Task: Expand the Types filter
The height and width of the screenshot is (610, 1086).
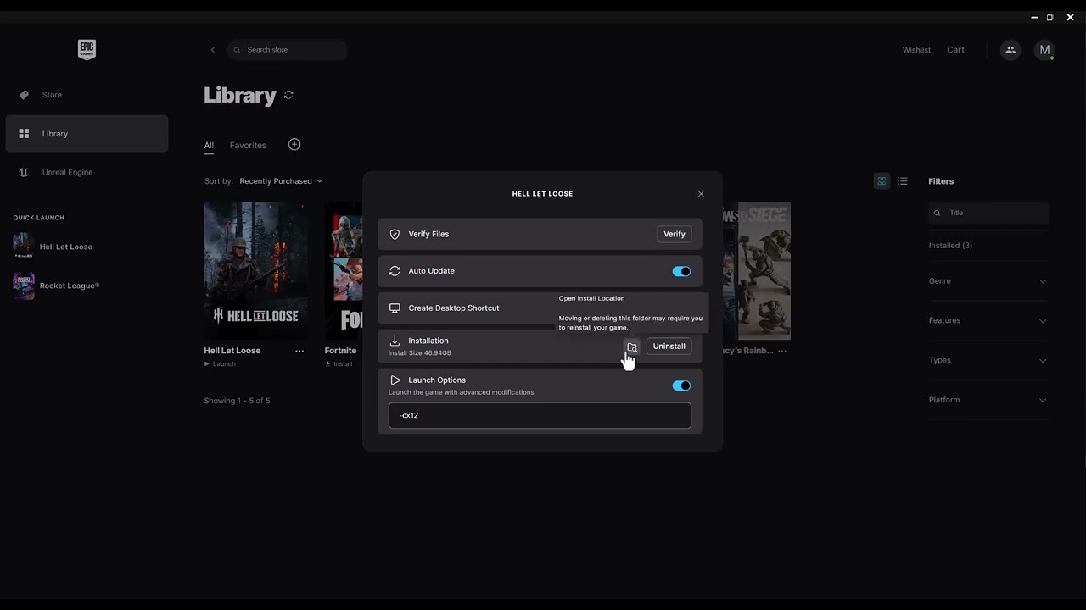Action: [x=988, y=360]
